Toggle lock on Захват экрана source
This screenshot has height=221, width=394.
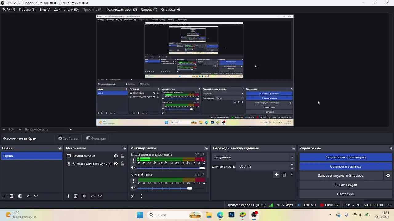pyautogui.click(x=122, y=156)
